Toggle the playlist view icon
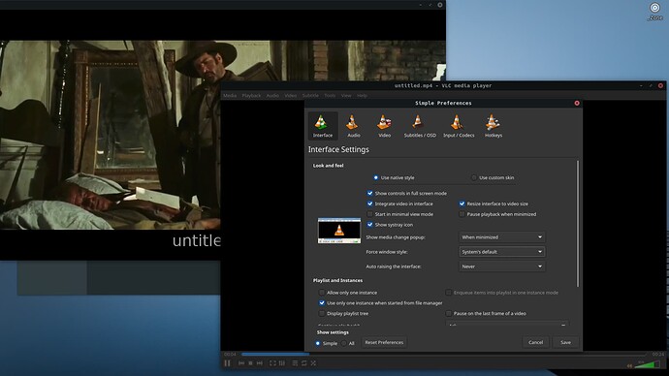Viewport: 669px width, 376px height. (x=295, y=363)
